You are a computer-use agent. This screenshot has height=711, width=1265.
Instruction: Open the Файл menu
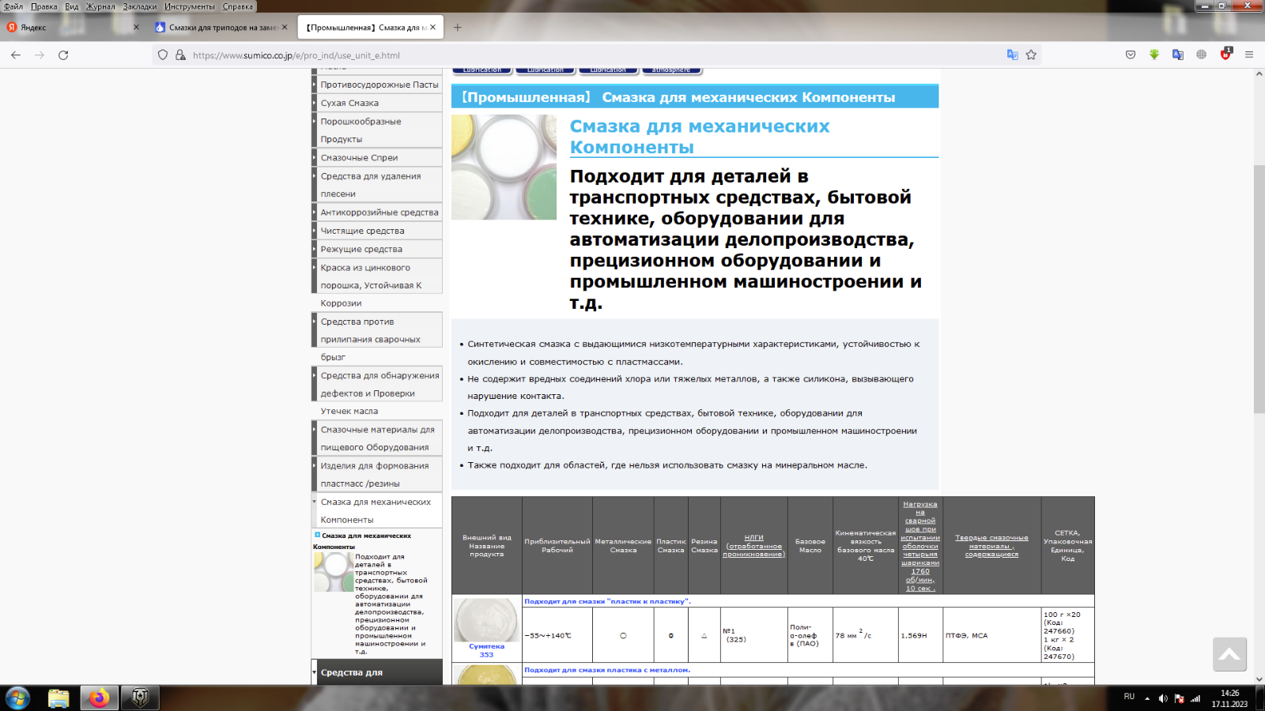coord(13,6)
